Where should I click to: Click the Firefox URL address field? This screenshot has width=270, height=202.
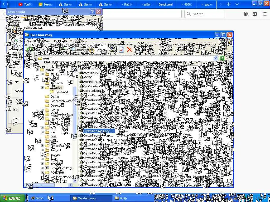[x=142, y=14]
